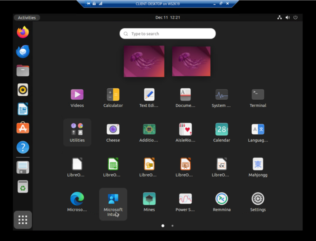This screenshot has width=316, height=241.
Task: Select the left workspace thumbnail
Action: (x=144, y=61)
